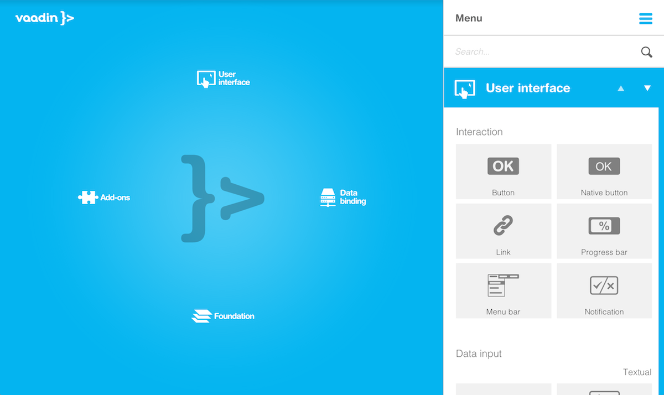The height and width of the screenshot is (395, 664).
Task: Click inside the Search input field
Action: point(542,51)
